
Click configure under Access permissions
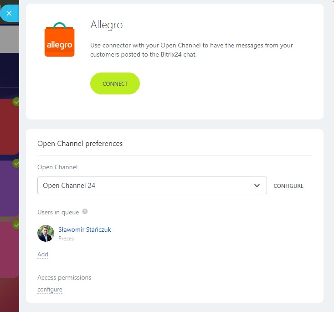50,290
